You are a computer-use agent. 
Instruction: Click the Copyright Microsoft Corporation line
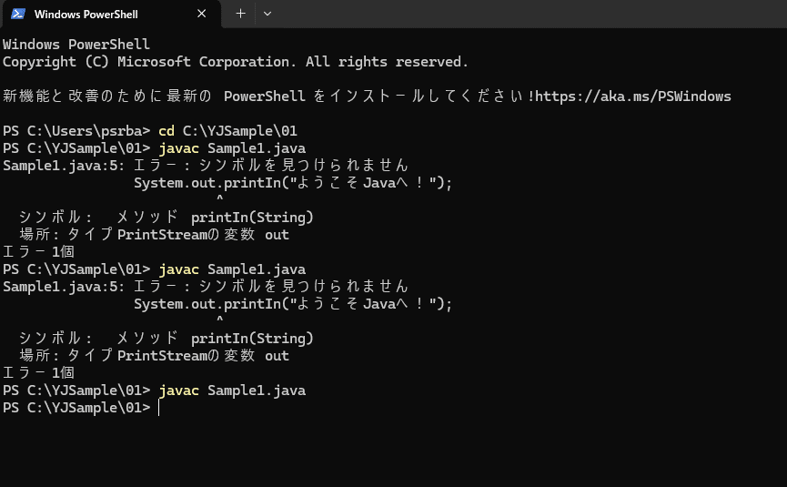click(x=236, y=62)
